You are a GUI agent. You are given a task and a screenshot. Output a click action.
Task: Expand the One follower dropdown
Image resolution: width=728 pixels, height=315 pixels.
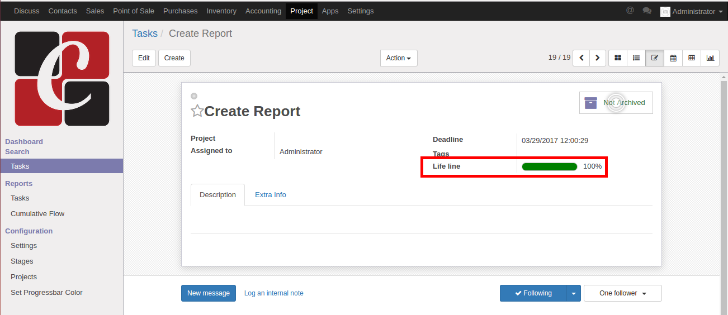pyautogui.click(x=622, y=293)
